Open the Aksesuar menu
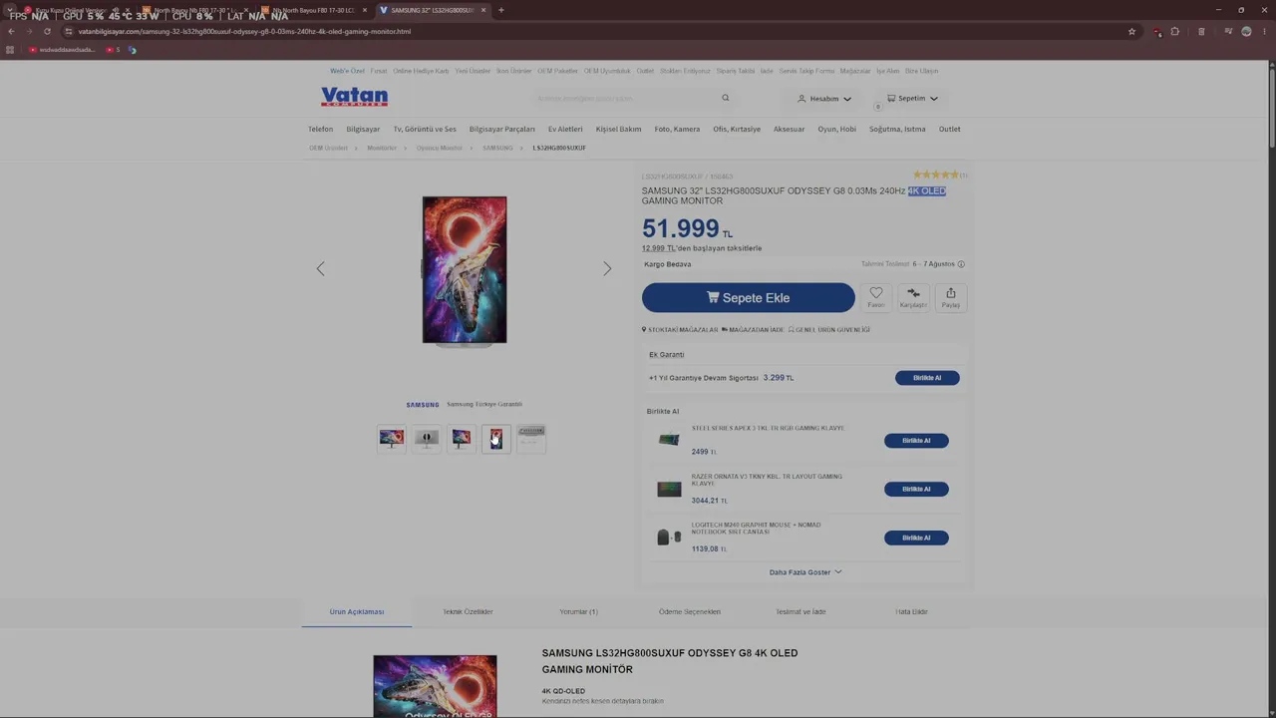The height and width of the screenshot is (718, 1276). (789, 129)
